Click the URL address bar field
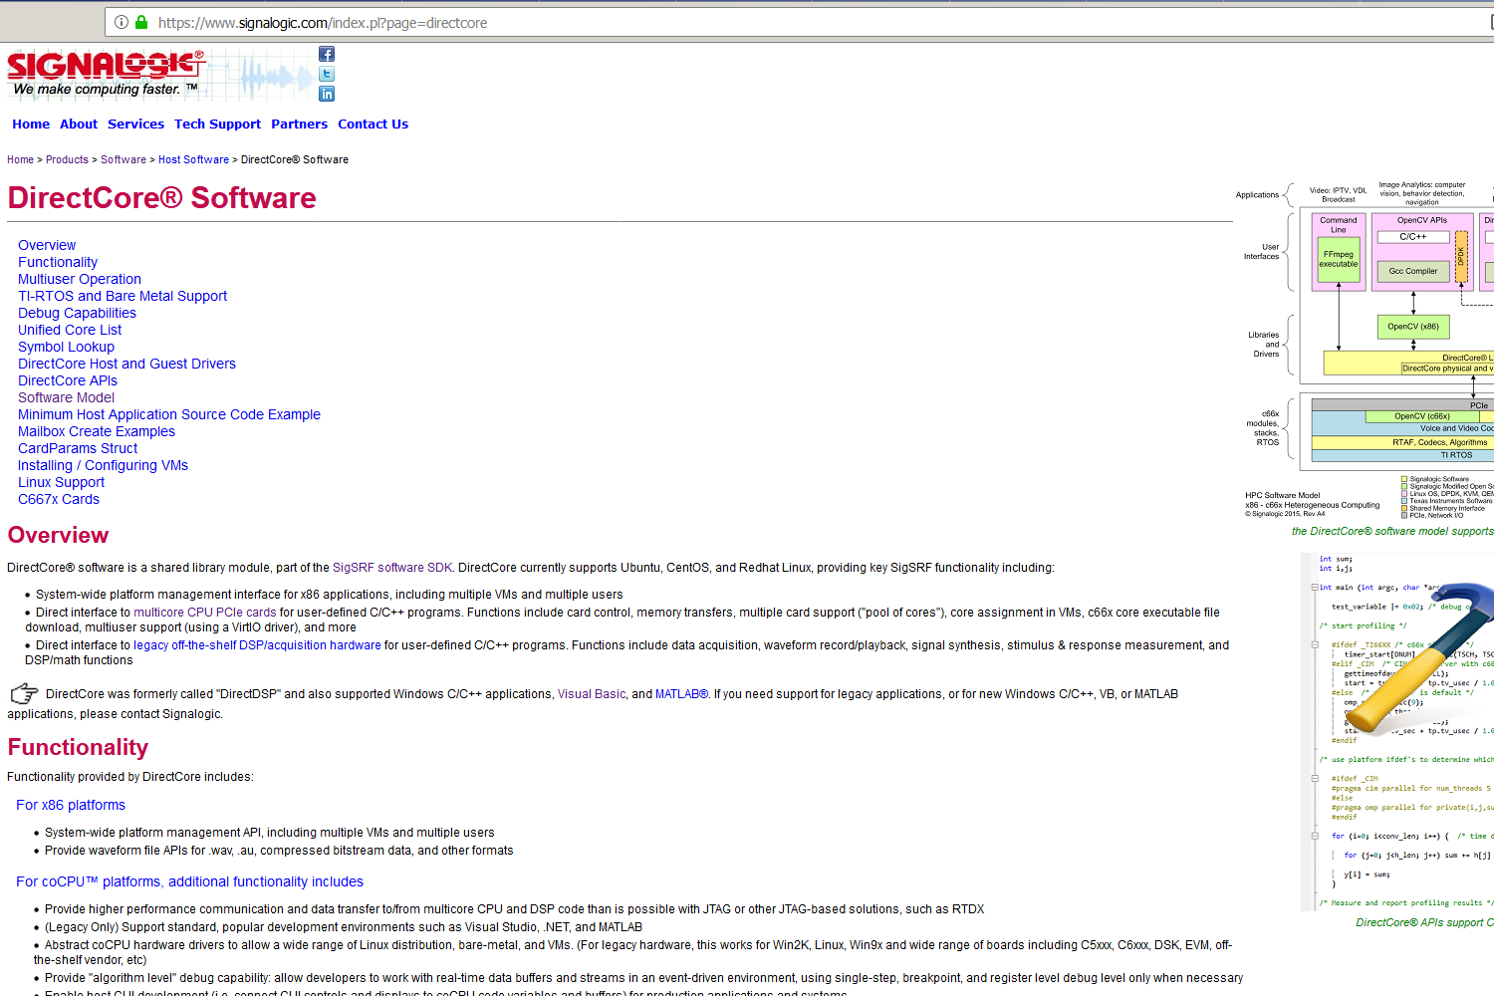The image size is (1494, 996). [797, 22]
